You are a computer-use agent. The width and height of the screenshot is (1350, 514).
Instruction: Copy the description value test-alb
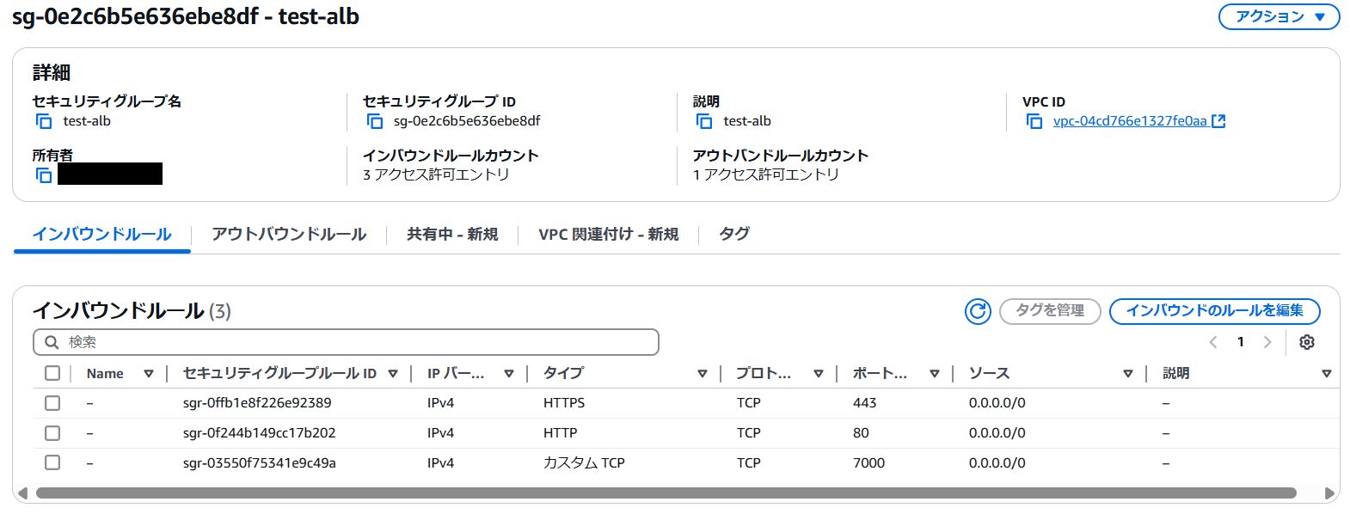[704, 121]
